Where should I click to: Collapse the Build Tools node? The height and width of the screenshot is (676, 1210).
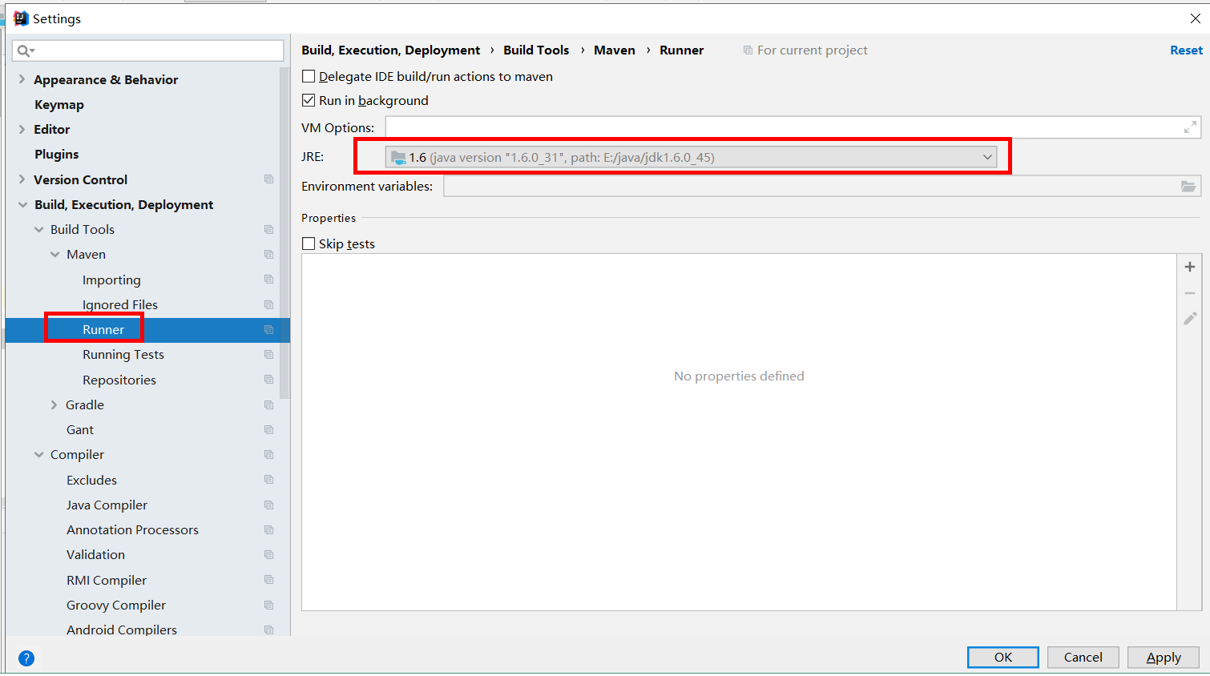(38, 230)
